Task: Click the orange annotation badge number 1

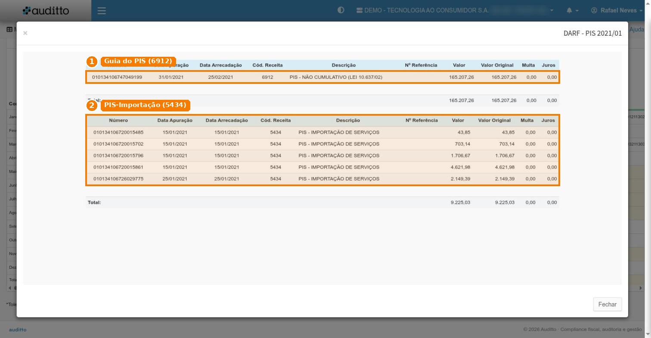Action: (91, 61)
